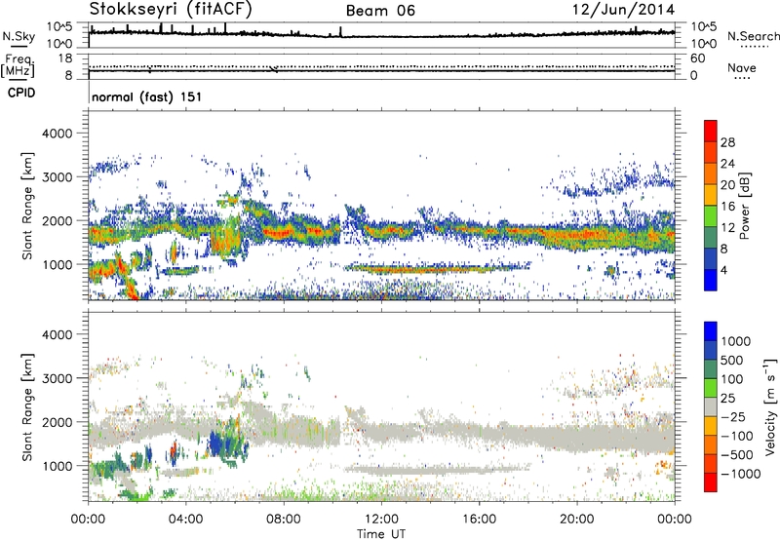Click the 4000 tick in velocity panel
Image resolution: width=780 pixels, height=540 pixels.
[57, 334]
